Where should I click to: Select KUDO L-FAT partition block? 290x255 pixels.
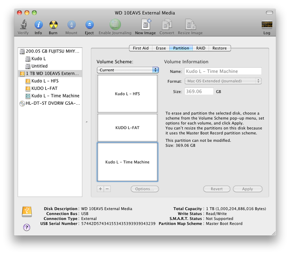128,128
